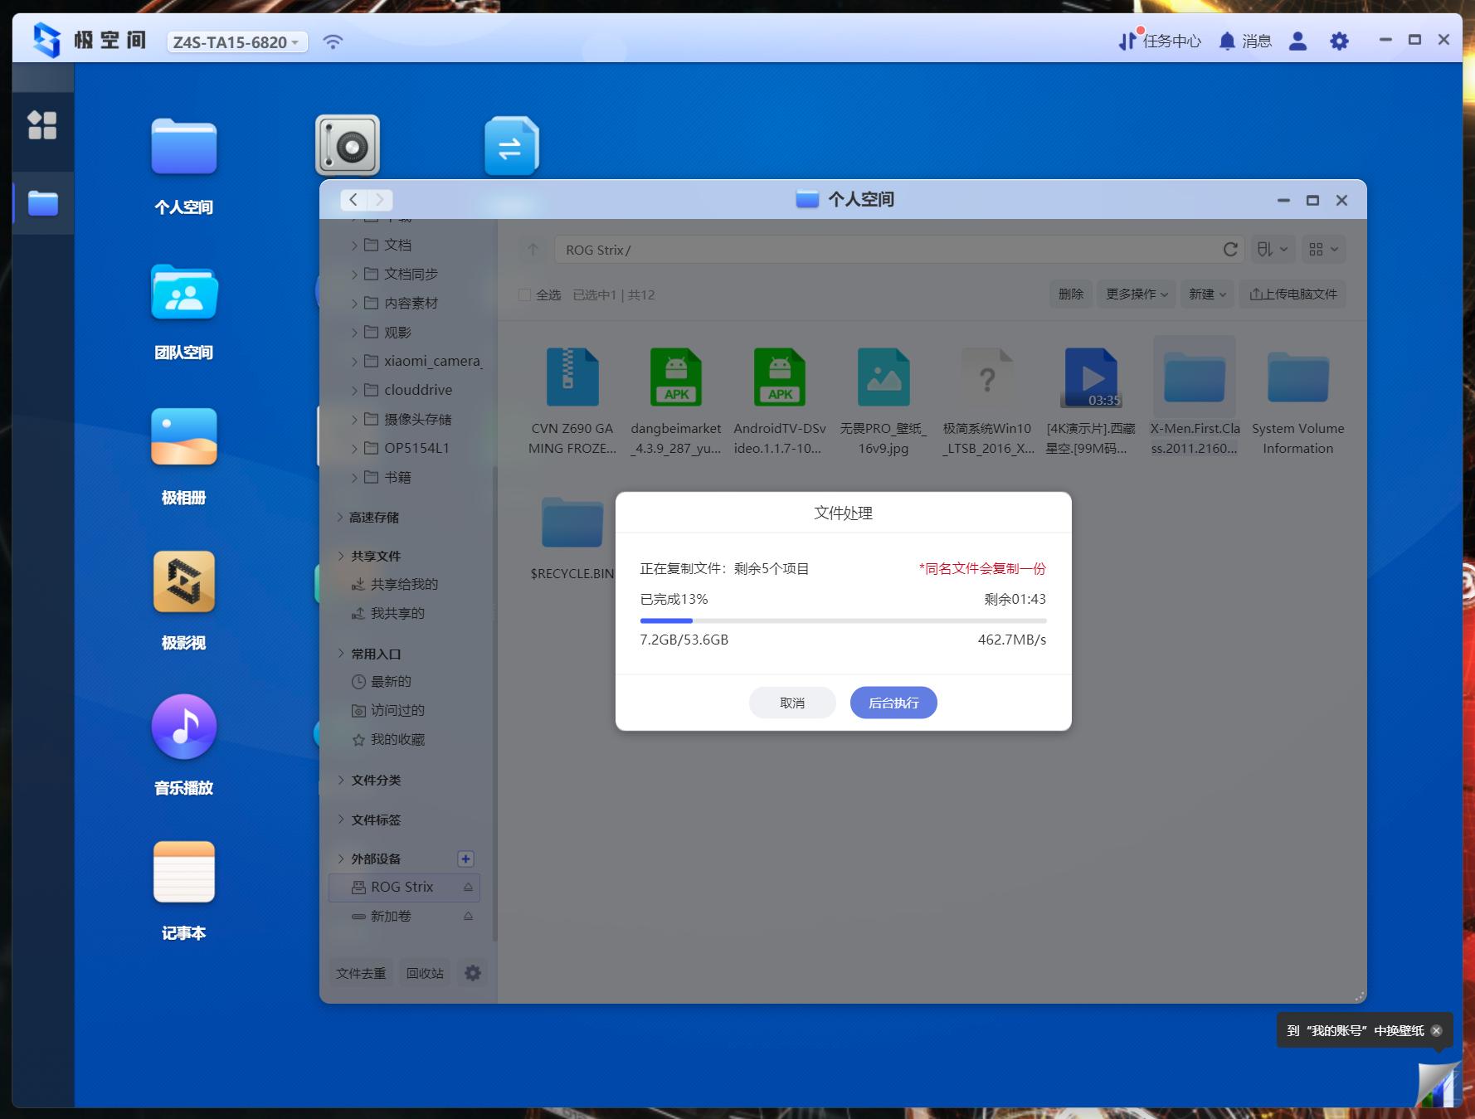Cancel the file copy with 取消
Screen dimensions: 1475x1119
tap(791, 703)
